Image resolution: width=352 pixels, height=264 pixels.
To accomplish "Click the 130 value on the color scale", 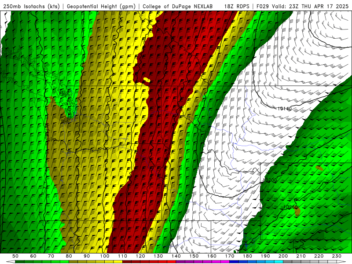I will [x=158, y=256].
